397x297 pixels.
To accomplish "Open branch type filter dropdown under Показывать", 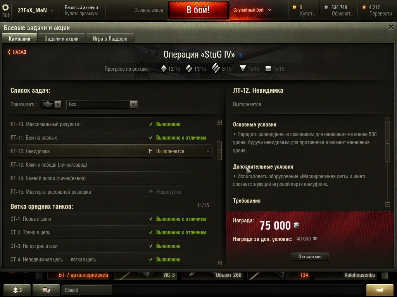I will (52, 104).
